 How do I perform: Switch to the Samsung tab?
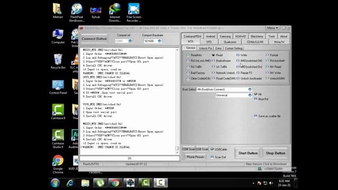(x=225, y=36)
